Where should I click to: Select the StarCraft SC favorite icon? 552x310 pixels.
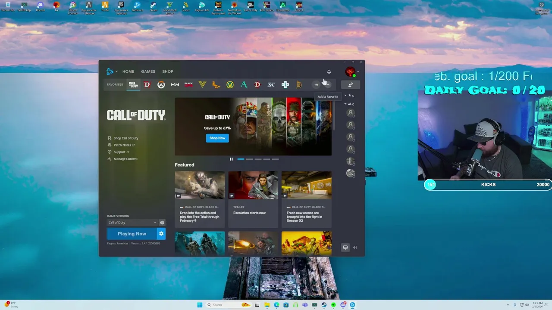271,84
